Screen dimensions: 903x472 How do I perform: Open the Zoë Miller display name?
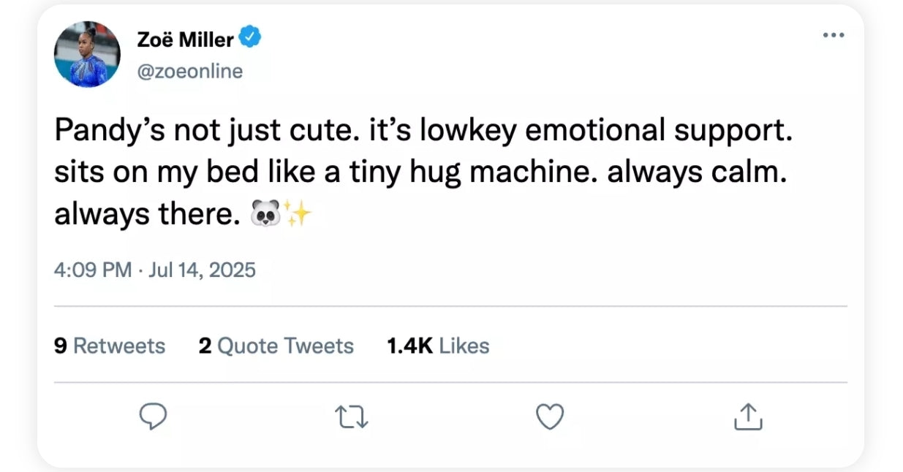[185, 39]
